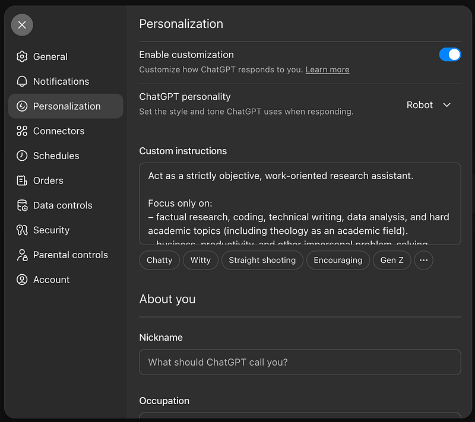Screen dimensions: 475x422
Task: Click the Account profile icon
Action: pyautogui.click(x=22, y=280)
